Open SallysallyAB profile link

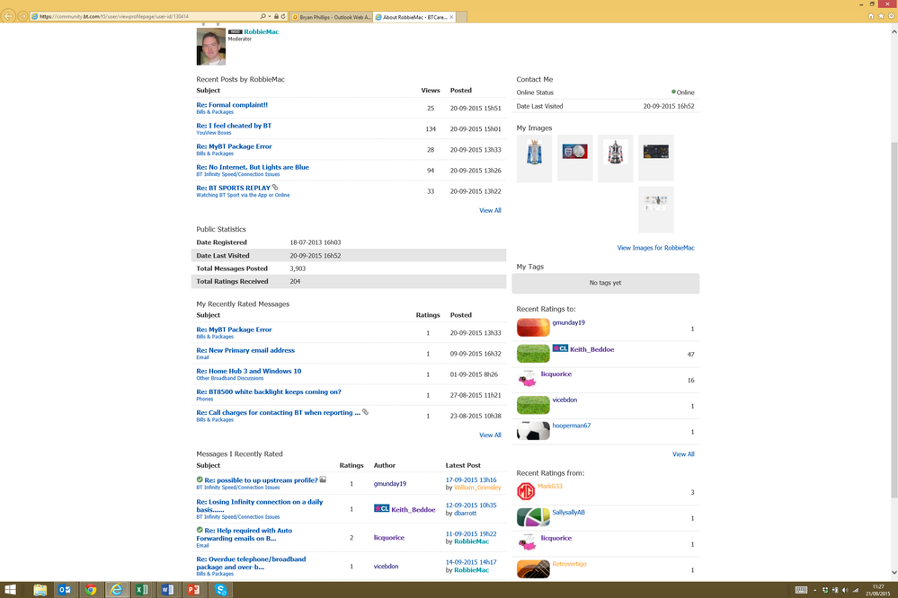coord(568,512)
